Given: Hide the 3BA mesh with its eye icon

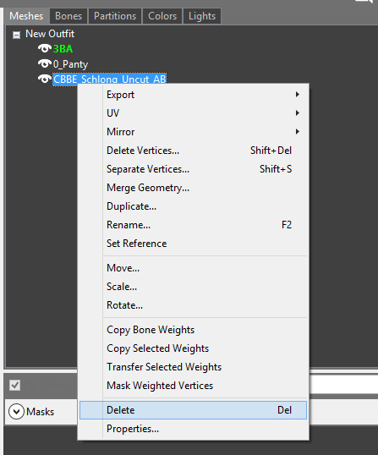Looking at the screenshot, I should [45, 48].
